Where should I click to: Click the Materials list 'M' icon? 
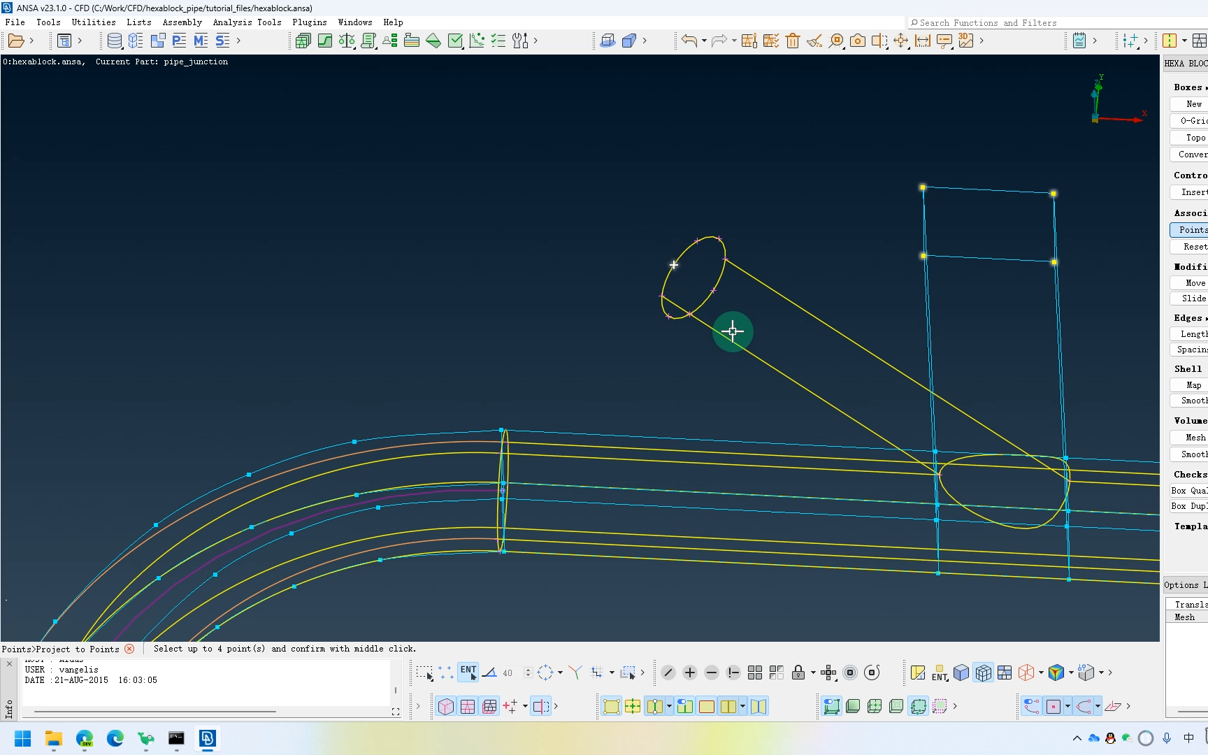(201, 41)
